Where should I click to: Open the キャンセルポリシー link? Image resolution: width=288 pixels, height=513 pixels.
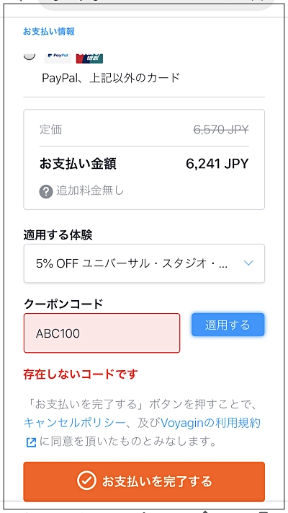[x=74, y=423]
